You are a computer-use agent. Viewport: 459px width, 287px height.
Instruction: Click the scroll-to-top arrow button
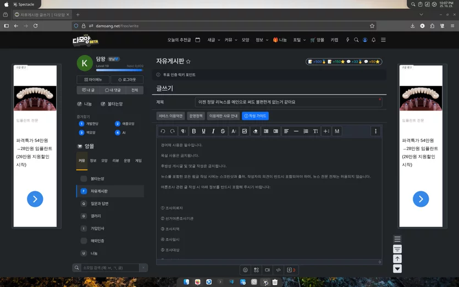pyautogui.click(x=397, y=258)
